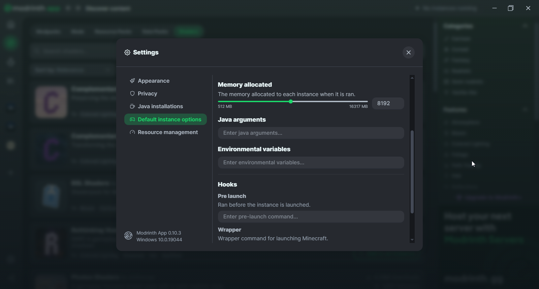Click the Modrinth logo beside version info
This screenshot has height=289, width=539.
(x=128, y=236)
